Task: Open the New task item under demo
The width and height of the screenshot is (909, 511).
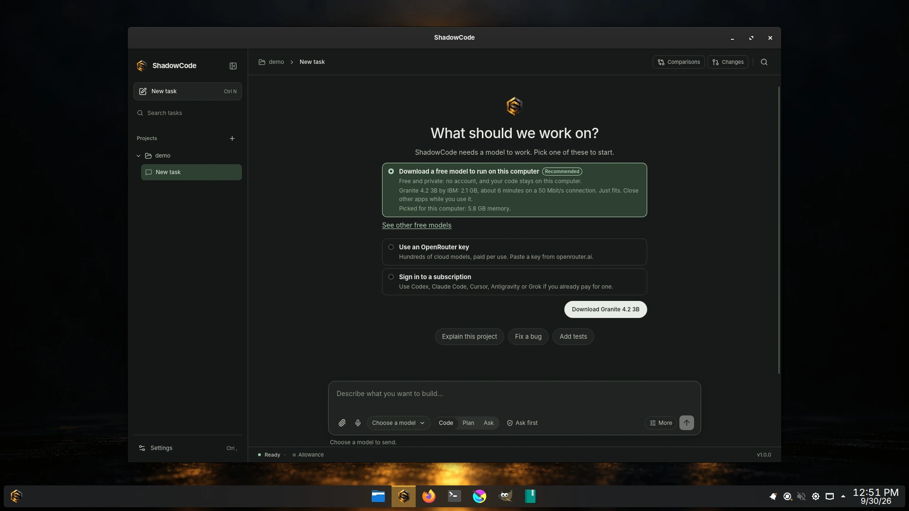Action: (191, 172)
